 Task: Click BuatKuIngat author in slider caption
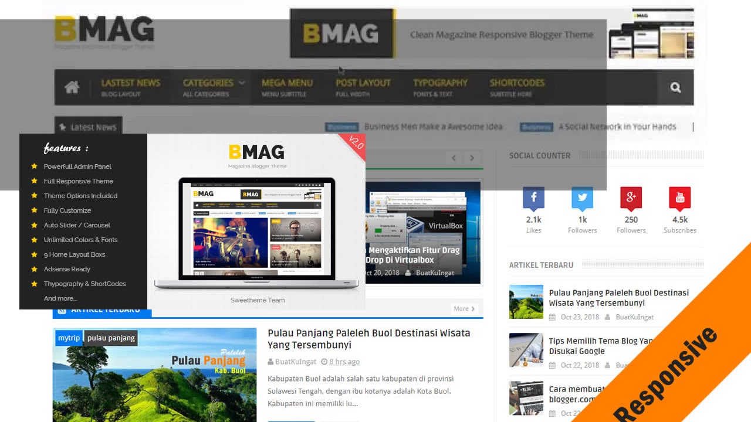(x=435, y=273)
